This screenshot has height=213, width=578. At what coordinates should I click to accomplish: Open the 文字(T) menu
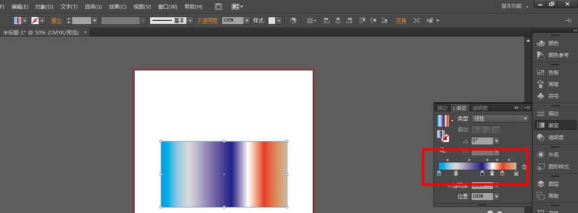[x=69, y=6]
